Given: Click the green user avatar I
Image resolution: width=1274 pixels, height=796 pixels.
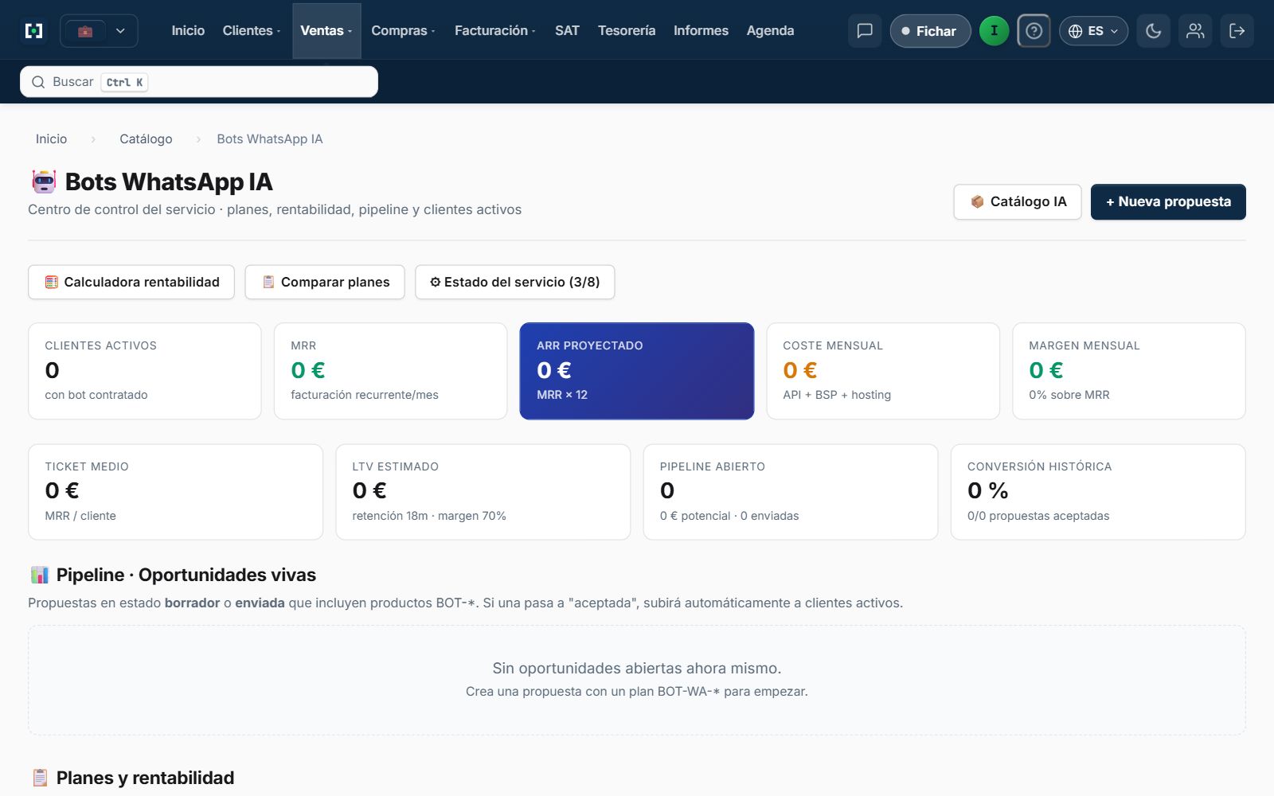Looking at the screenshot, I should coord(994,31).
